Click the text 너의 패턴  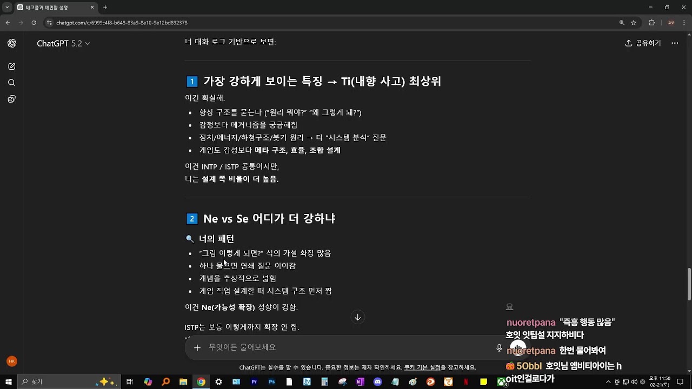(216, 239)
